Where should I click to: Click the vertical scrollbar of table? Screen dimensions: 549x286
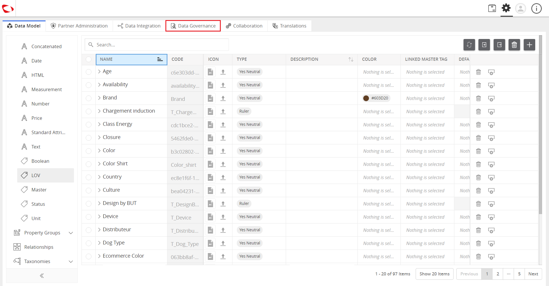[540, 125]
